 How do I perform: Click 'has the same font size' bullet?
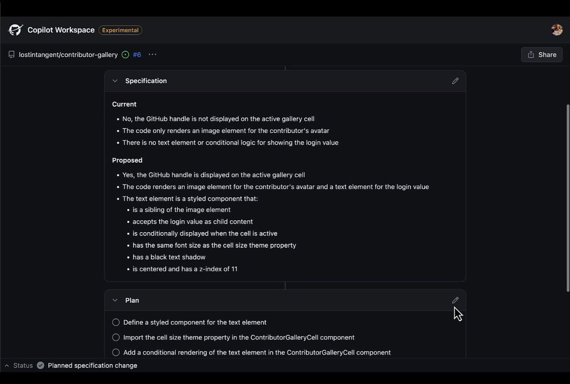[x=214, y=245]
